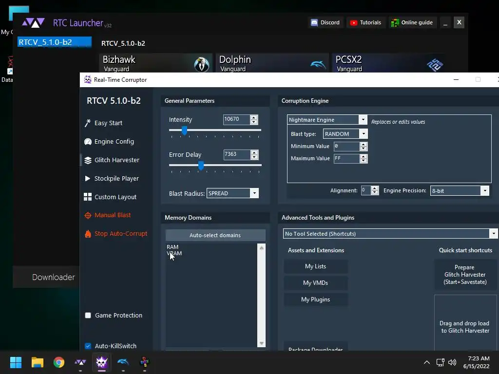Open Windows Start menu

[16, 362]
